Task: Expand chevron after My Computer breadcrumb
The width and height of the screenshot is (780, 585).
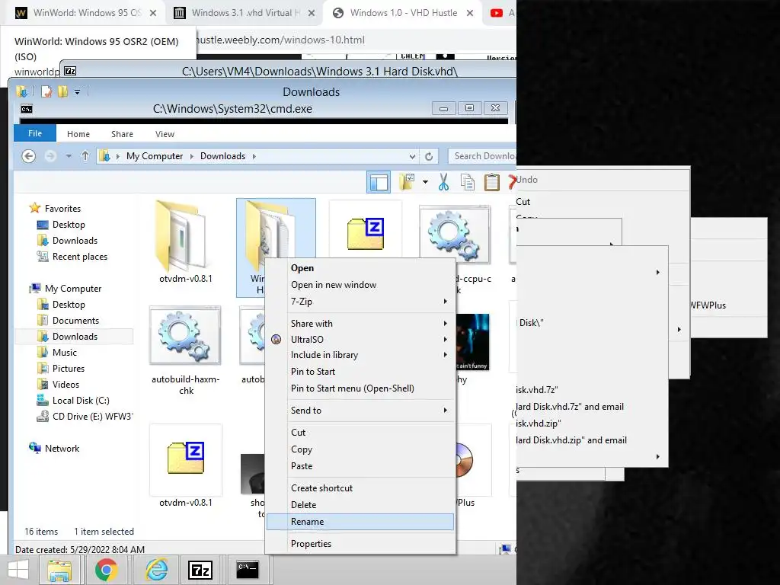Action: tap(191, 156)
